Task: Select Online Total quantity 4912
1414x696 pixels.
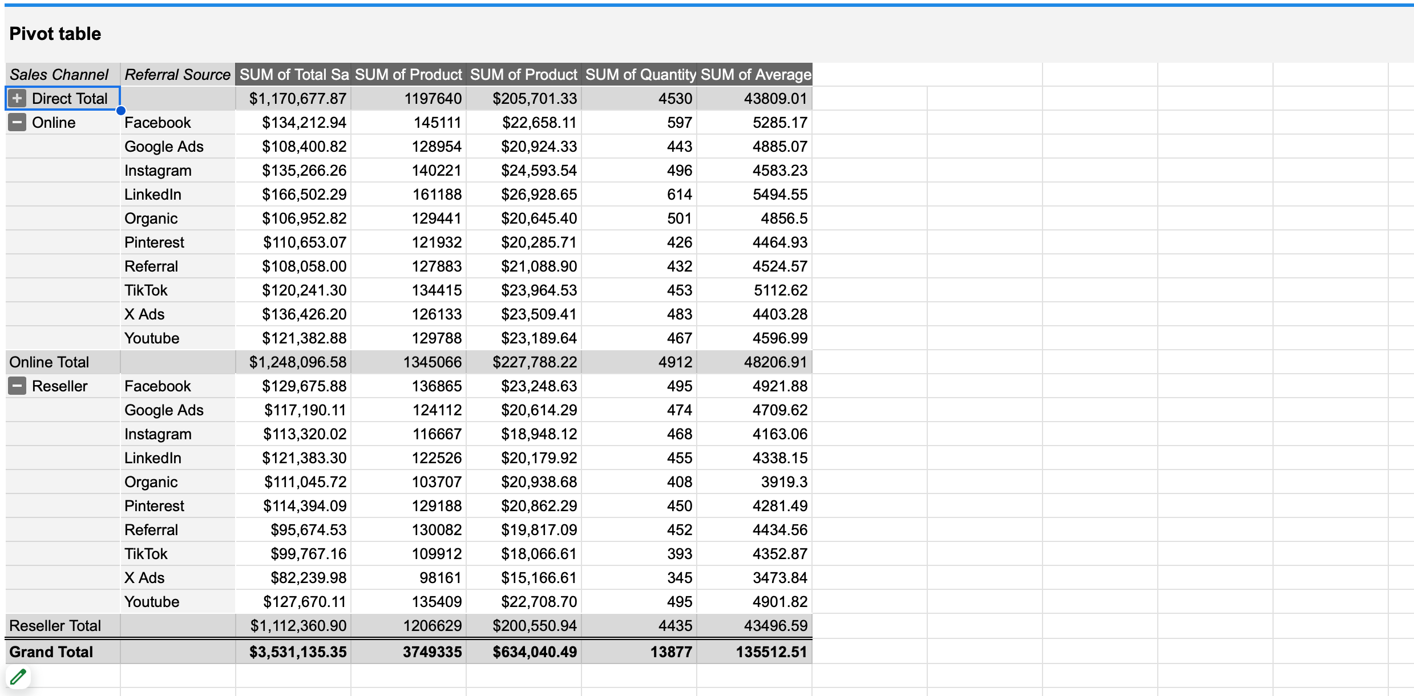Action: [x=639, y=362]
